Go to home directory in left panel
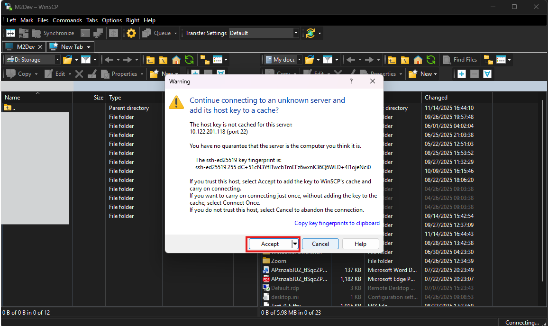Screen dimensions: 548x326 176,60
